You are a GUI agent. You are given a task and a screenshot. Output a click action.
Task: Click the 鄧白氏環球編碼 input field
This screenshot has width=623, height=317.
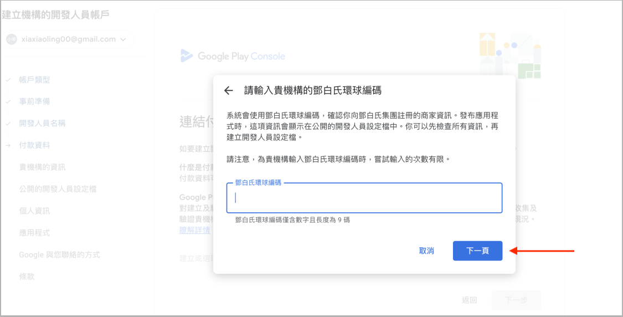pyautogui.click(x=364, y=198)
